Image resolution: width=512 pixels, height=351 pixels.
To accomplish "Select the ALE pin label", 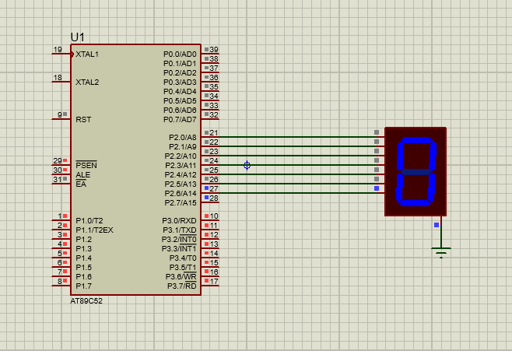I will click(83, 175).
